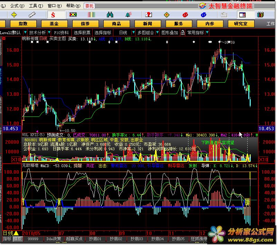Click 图形叠加 in the toolbar
Viewport: 277px width, 245px height.
click(x=169, y=32)
